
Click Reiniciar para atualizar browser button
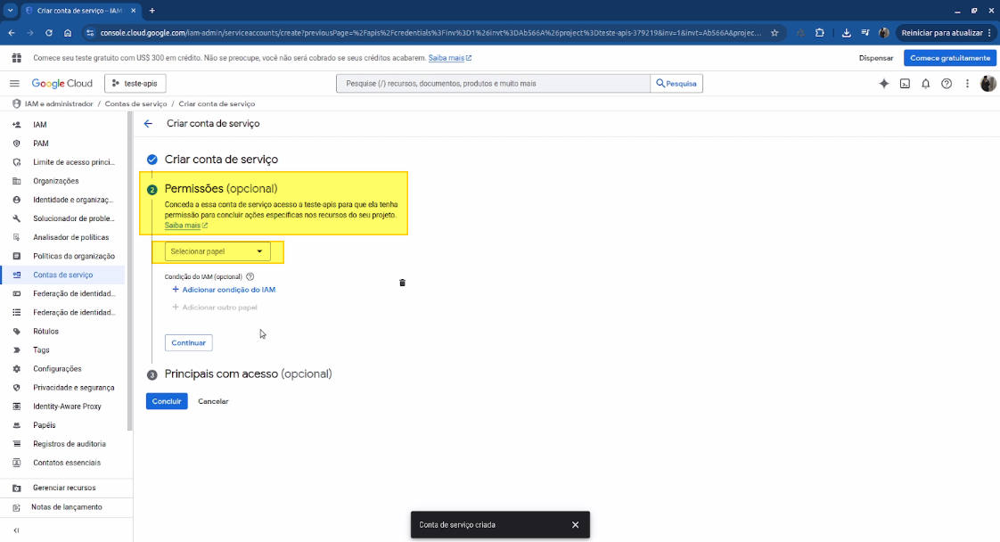coord(947,33)
